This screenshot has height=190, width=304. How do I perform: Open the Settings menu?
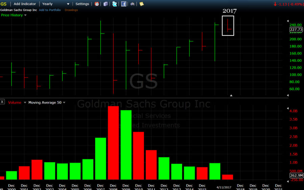click(82, 4)
